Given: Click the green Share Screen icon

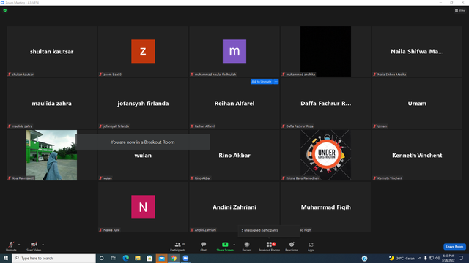Looking at the screenshot, I should 225,245.
